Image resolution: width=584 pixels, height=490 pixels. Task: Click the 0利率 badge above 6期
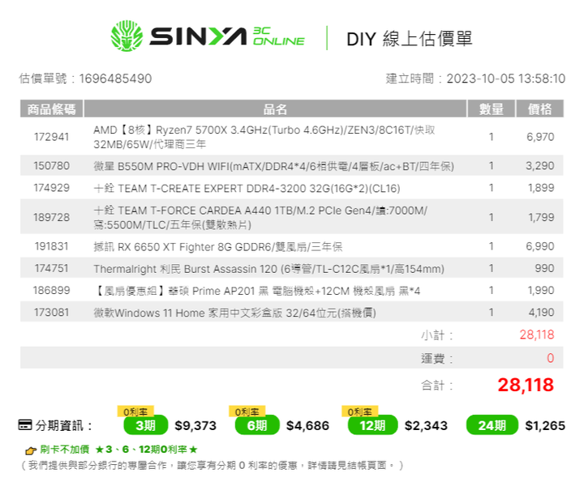point(247,411)
